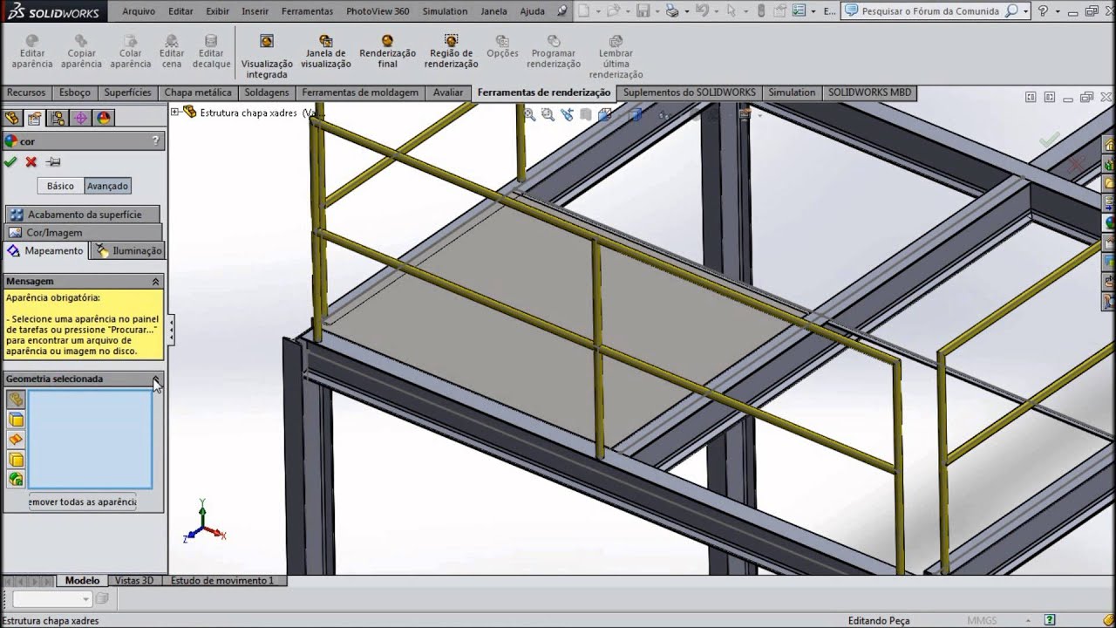Click Editar aparência tool
The height and width of the screenshot is (628, 1116).
[x=32, y=52]
